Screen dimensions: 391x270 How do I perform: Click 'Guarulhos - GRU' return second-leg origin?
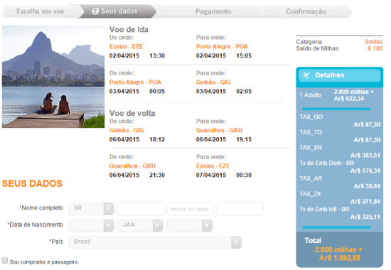tap(132, 166)
